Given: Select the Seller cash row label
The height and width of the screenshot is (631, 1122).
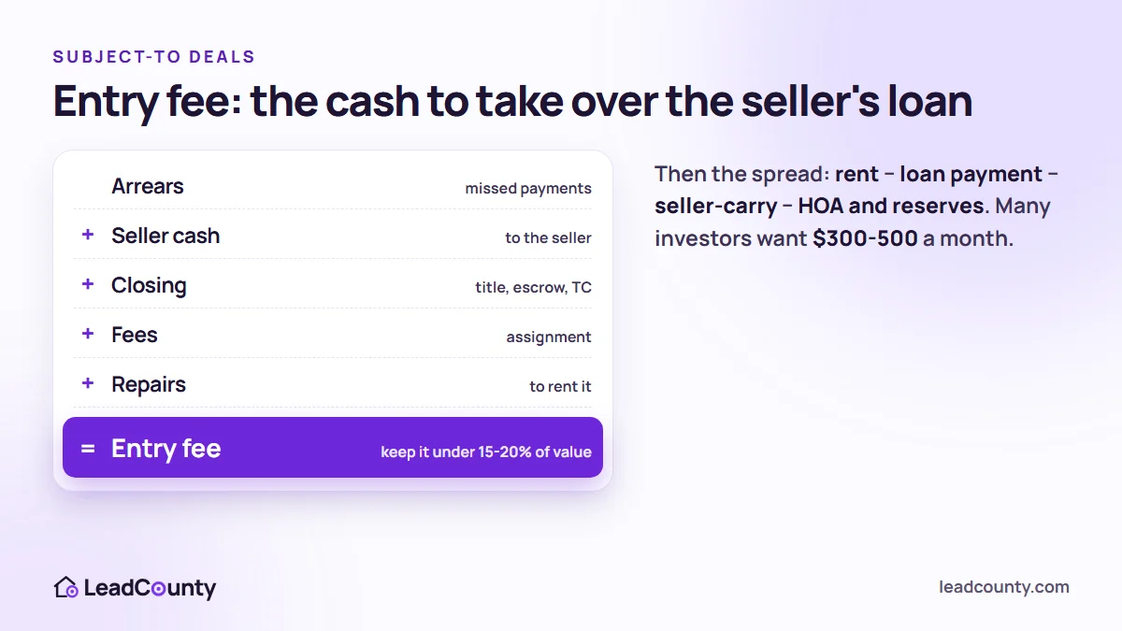Looking at the screenshot, I should (165, 236).
